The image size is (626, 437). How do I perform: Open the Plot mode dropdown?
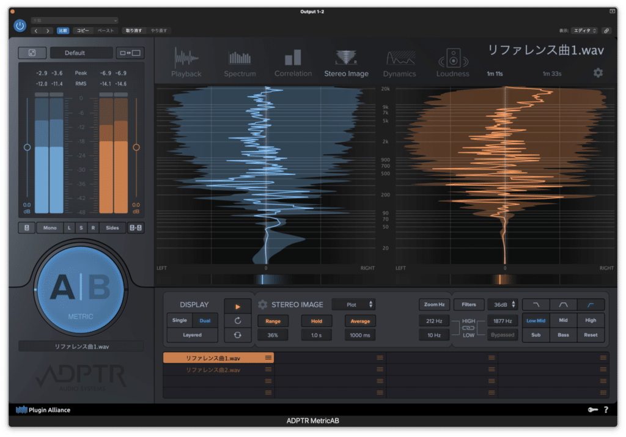point(354,304)
